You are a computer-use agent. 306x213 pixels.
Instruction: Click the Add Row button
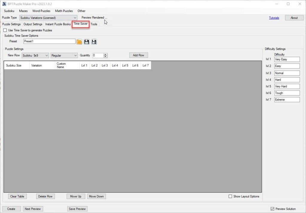(138, 55)
